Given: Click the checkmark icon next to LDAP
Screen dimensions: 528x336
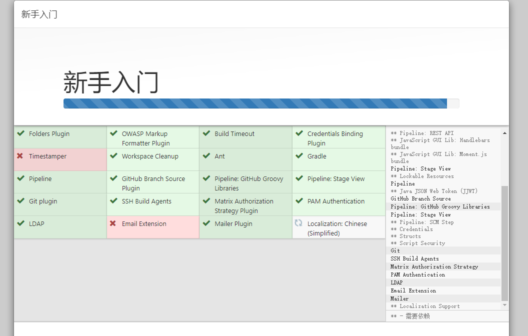Looking at the screenshot, I should click(21, 223).
